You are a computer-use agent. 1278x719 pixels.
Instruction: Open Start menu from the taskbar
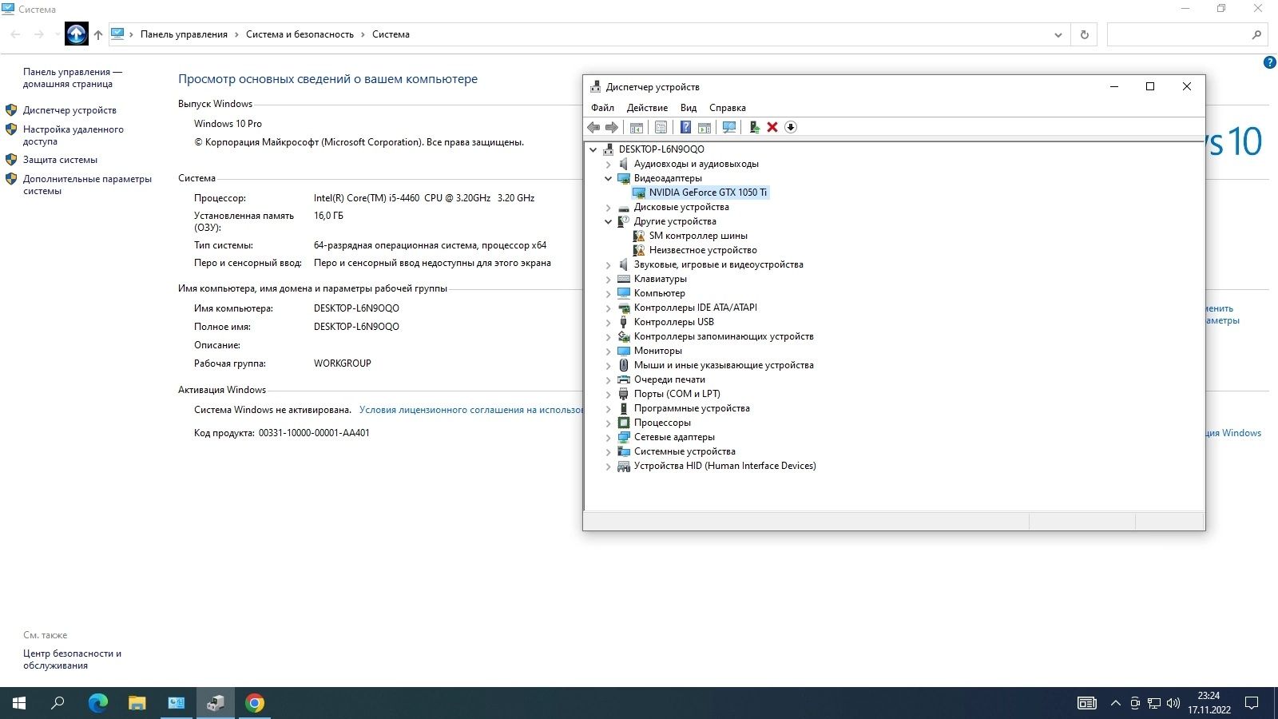19,703
